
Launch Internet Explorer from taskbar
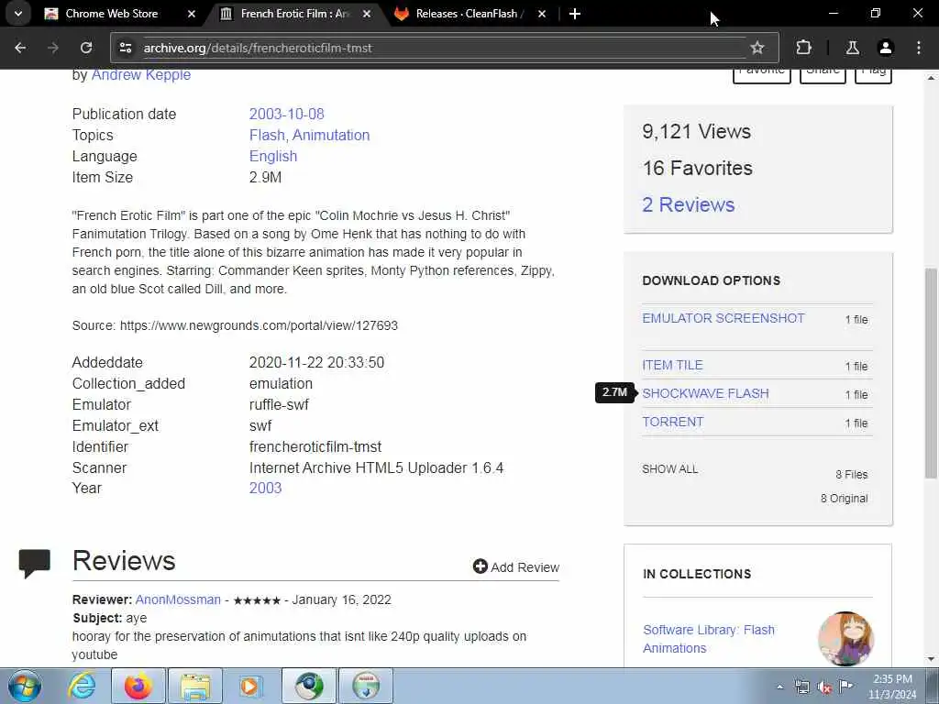82,686
